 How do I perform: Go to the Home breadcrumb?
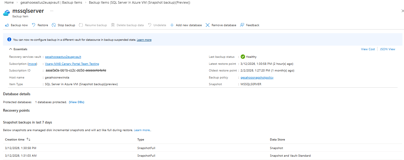[9, 2]
